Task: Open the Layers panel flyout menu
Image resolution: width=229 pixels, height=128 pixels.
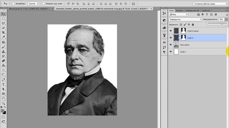Action: tap(226, 10)
